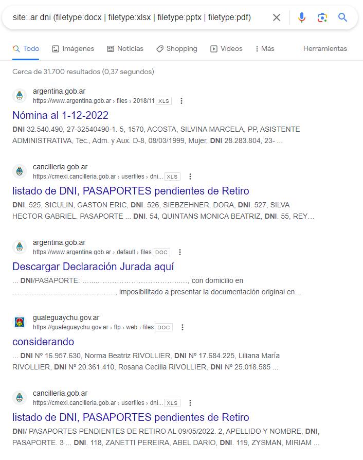This screenshot has height=460, width=363.
Task: Open the Nómina al 1-12-2022 result
Action: [60, 115]
